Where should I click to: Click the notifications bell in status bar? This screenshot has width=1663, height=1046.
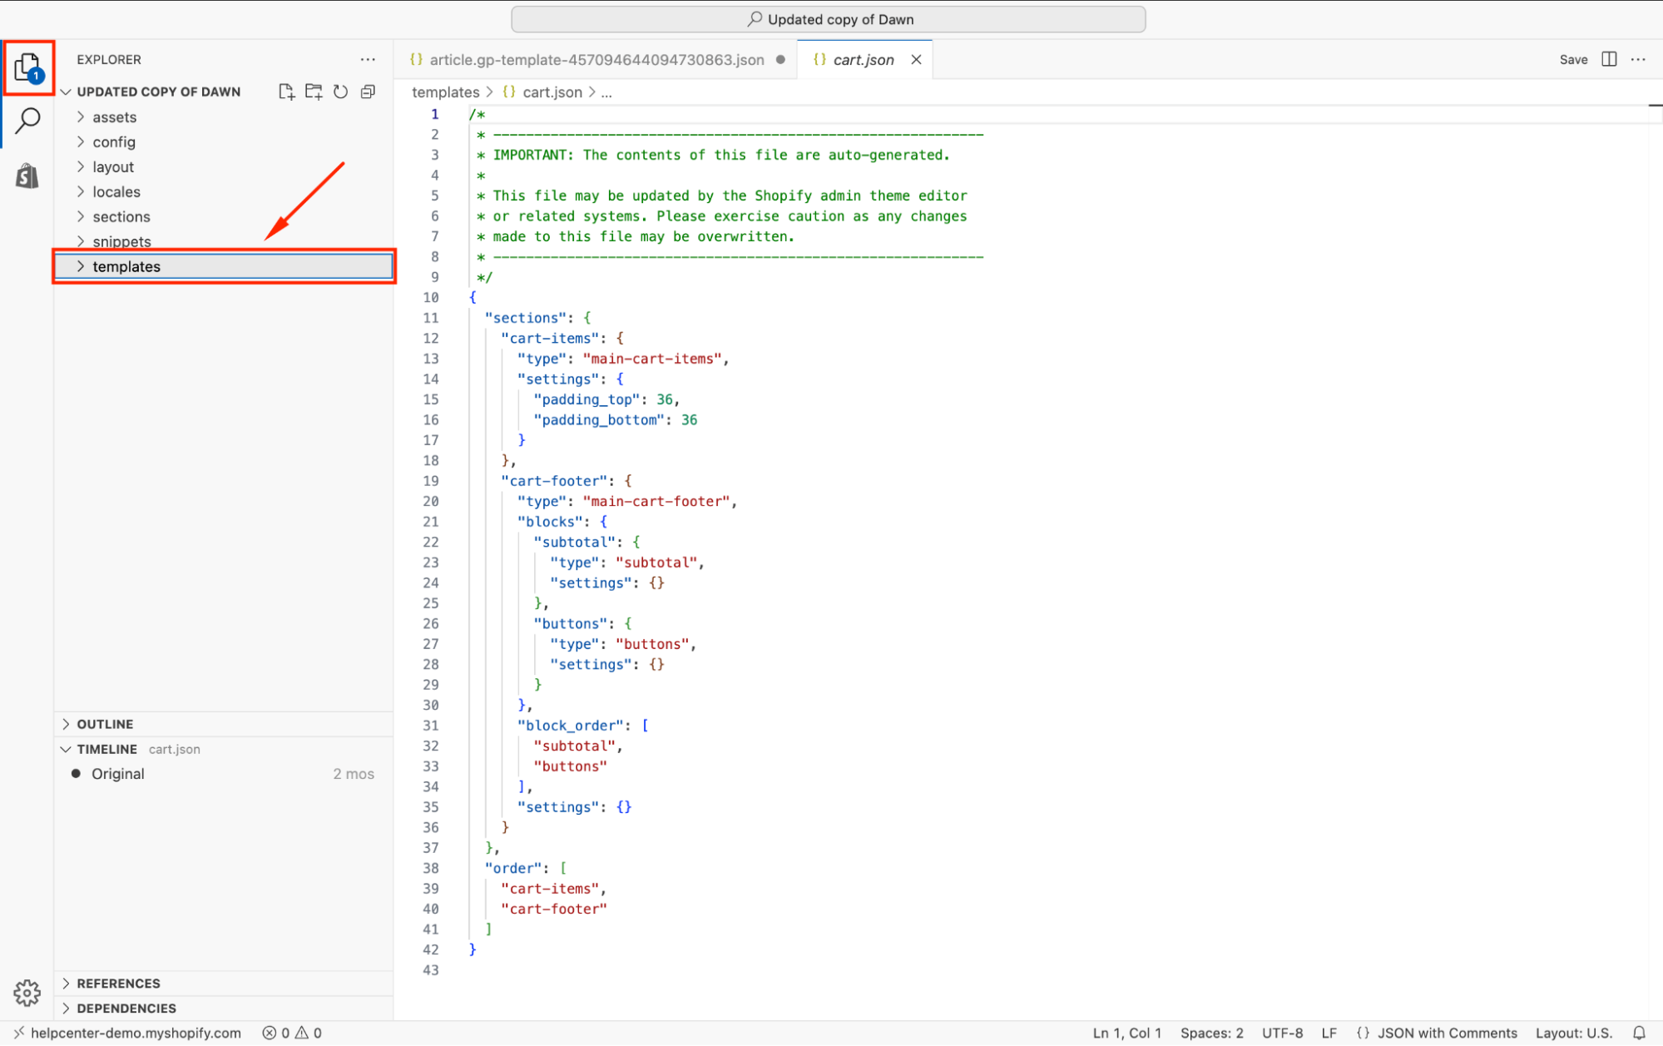click(x=1639, y=1033)
